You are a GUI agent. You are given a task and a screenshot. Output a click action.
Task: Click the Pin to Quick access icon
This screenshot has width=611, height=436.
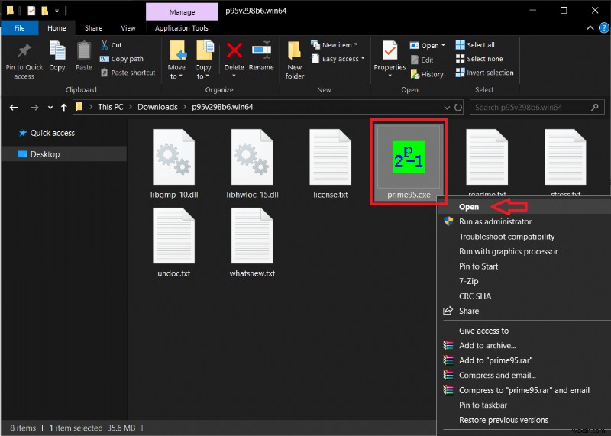[24, 50]
